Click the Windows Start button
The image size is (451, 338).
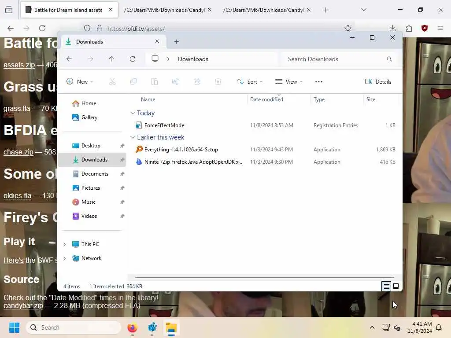(14, 327)
